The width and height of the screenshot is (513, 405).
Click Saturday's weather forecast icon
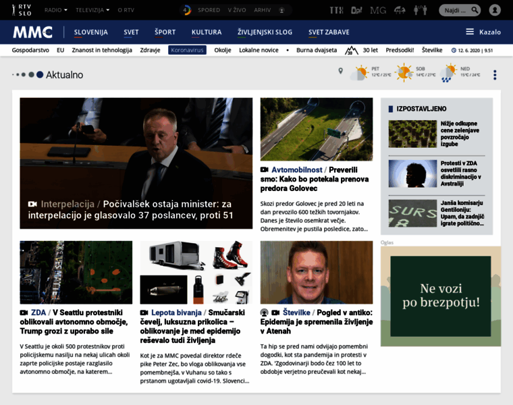tap(404, 72)
